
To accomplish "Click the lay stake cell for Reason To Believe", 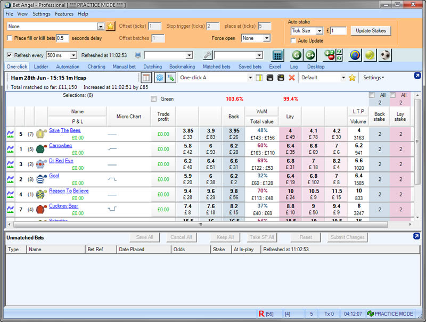I will [x=400, y=194].
